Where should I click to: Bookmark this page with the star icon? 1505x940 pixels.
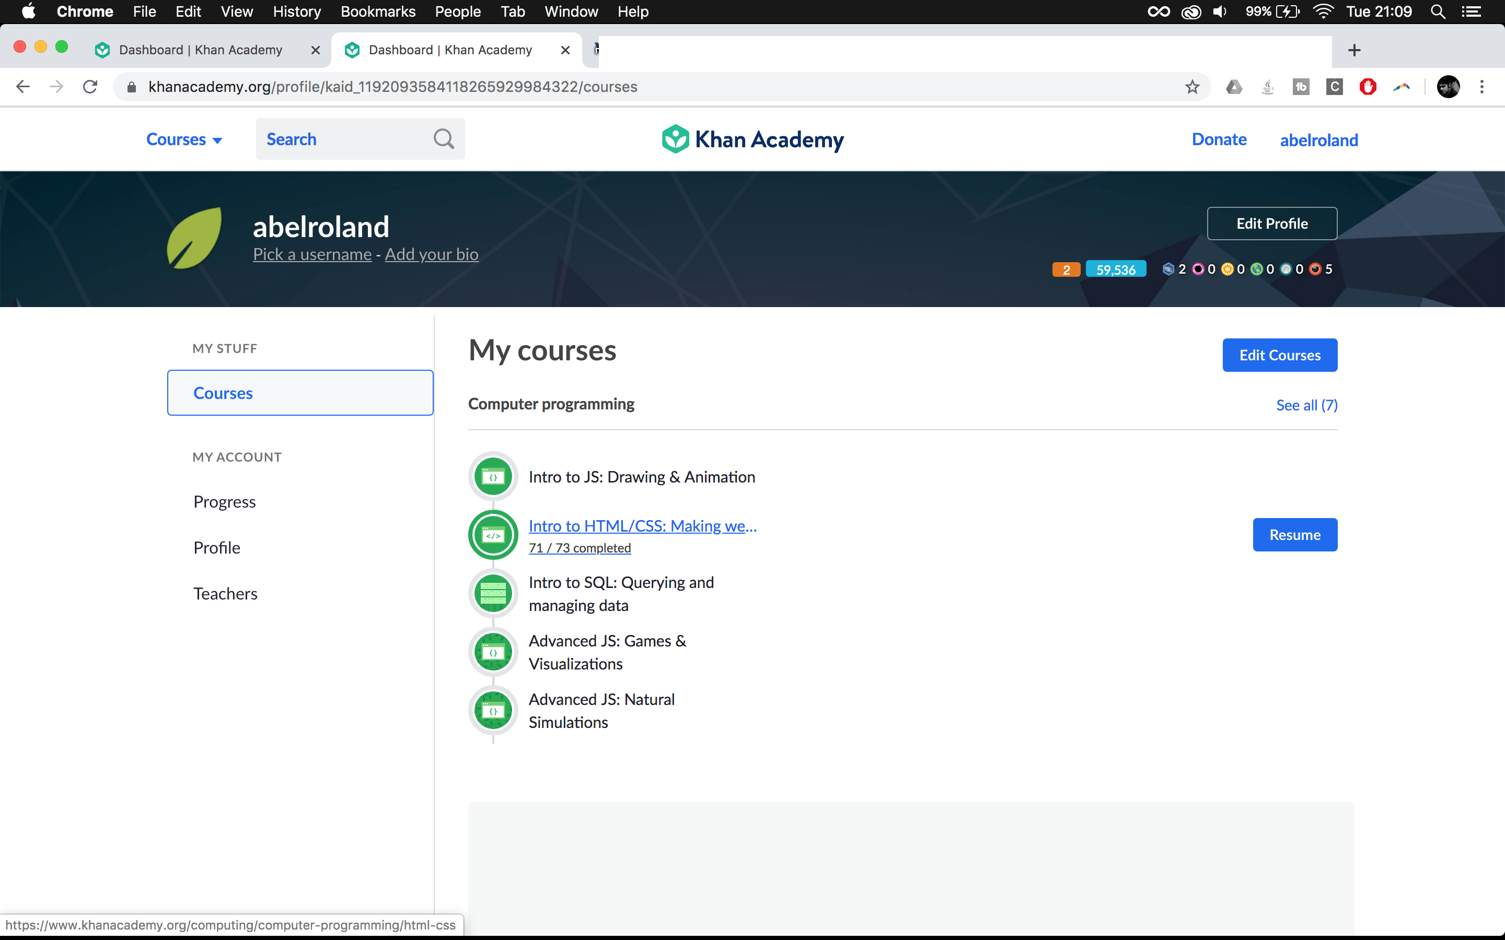(x=1191, y=86)
